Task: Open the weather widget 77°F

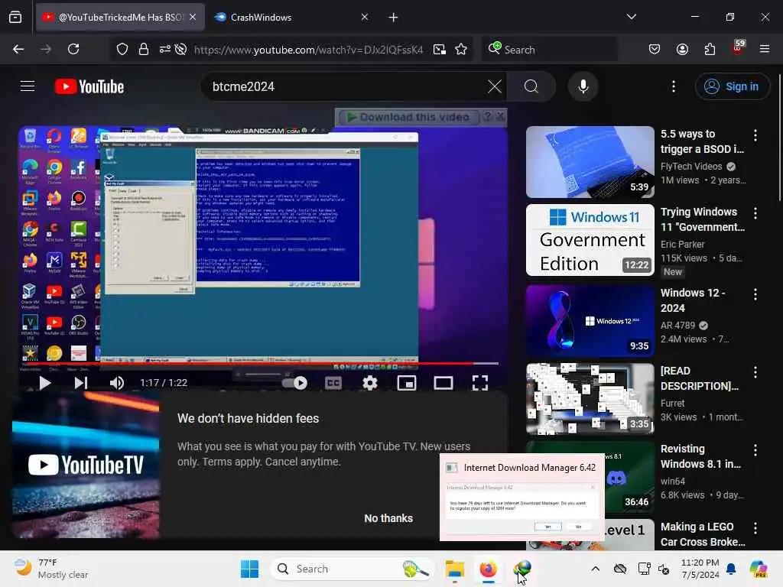Action: pos(50,569)
